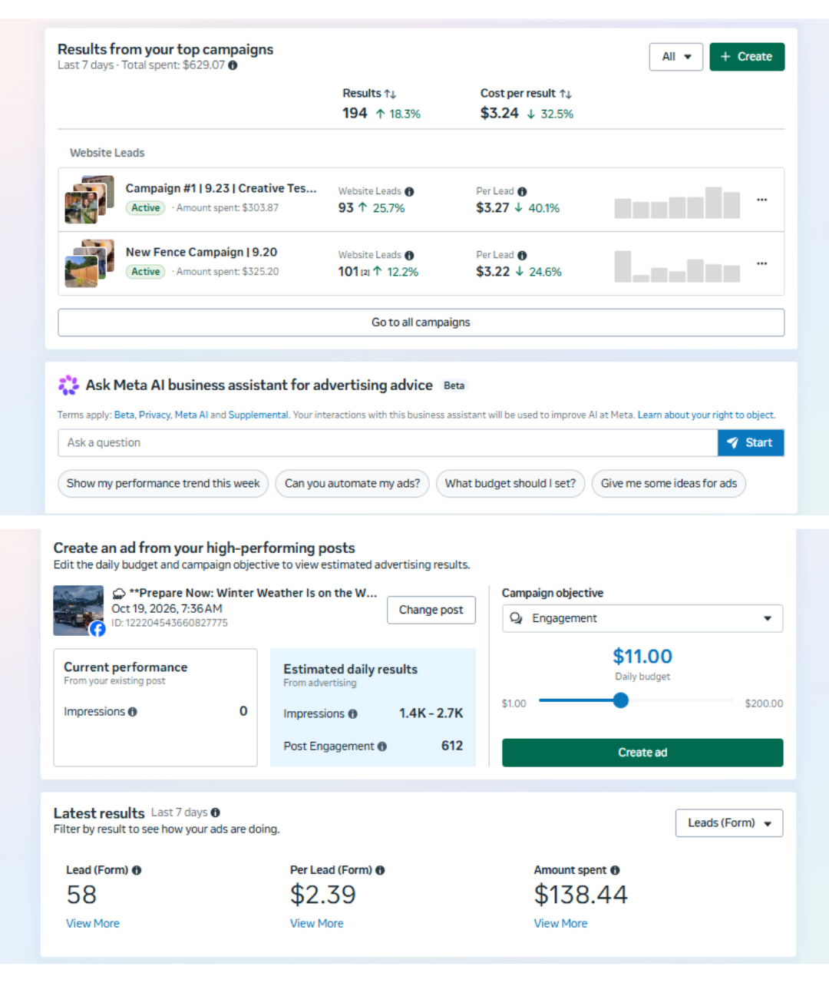The height and width of the screenshot is (983, 829).
Task: Click the daily budget slider handle
Action: (x=621, y=700)
